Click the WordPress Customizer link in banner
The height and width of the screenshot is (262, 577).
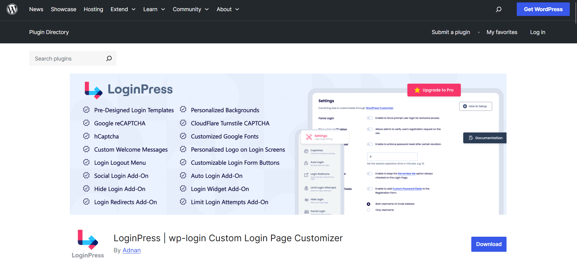379,108
